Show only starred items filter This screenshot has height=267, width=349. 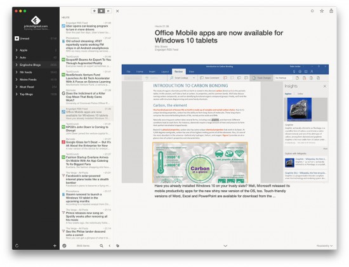coord(95,11)
